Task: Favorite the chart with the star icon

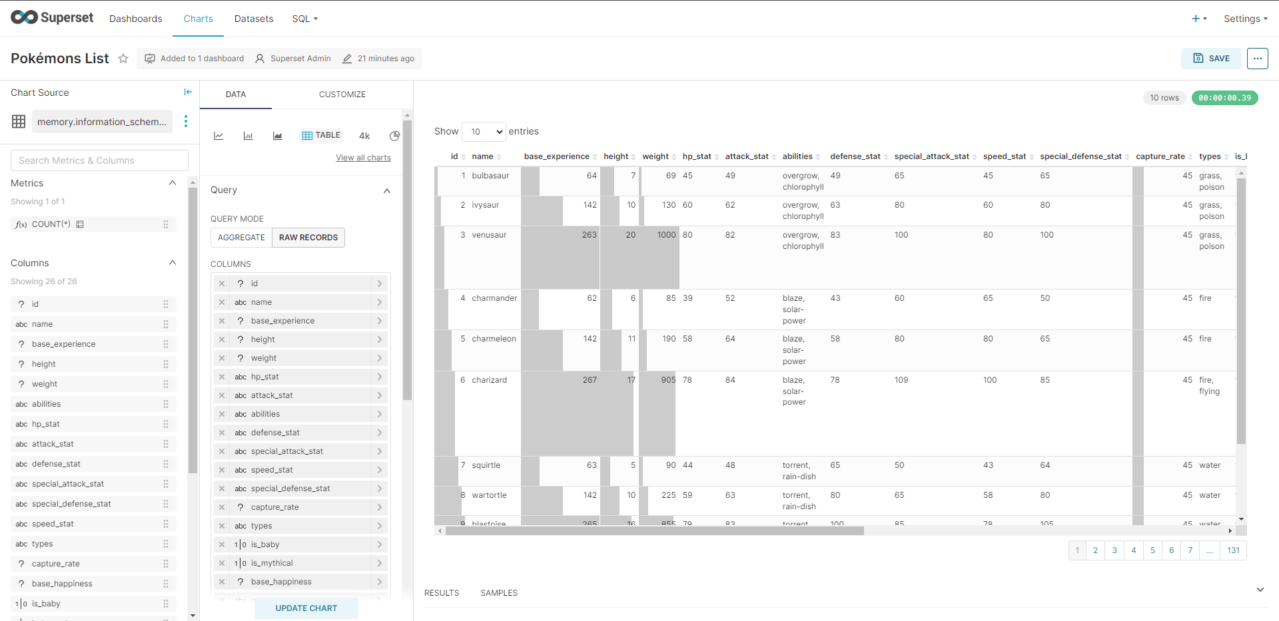Action: pos(123,59)
